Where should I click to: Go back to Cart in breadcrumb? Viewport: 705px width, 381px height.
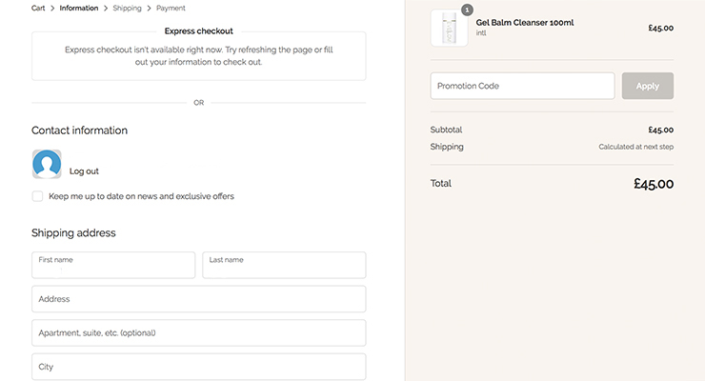(x=39, y=8)
